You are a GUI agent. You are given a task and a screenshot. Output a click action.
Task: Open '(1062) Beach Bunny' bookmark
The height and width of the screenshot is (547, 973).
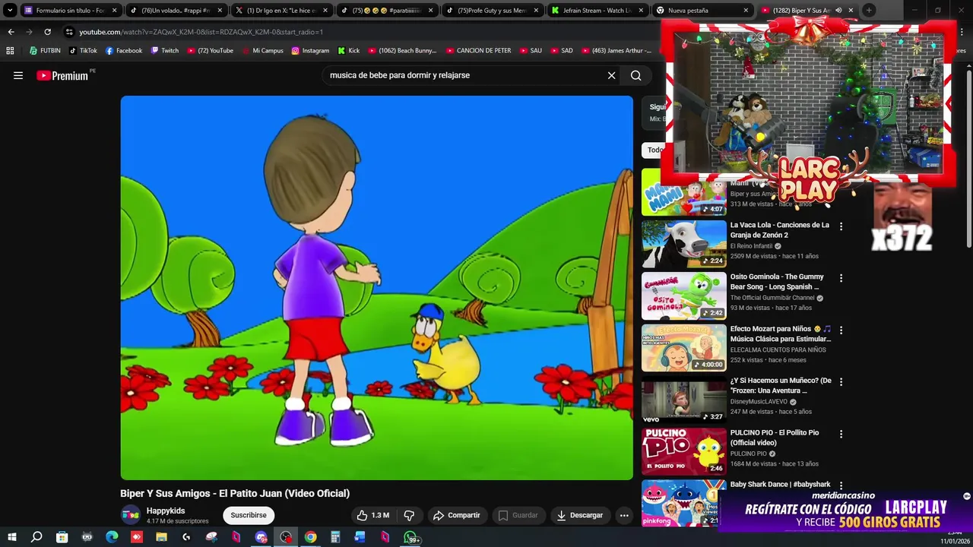point(402,51)
